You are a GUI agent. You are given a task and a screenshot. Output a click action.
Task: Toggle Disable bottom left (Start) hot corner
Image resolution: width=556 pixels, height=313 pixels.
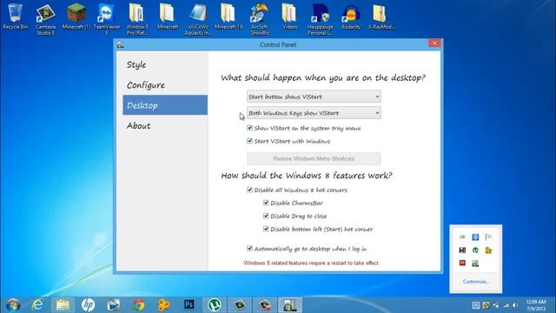(x=266, y=229)
